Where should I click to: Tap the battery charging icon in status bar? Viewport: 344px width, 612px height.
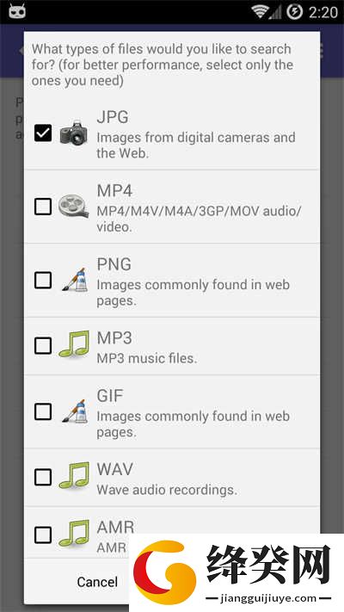(x=294, y=12)
